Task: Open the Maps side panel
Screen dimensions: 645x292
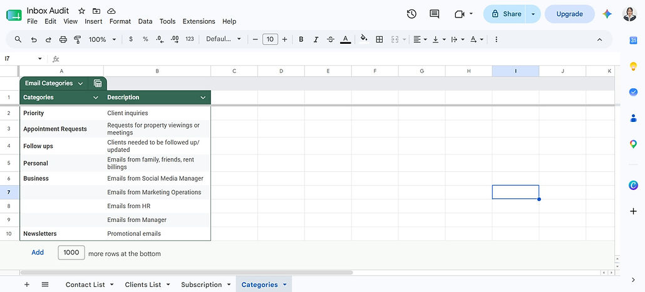Action: point(634,144)
